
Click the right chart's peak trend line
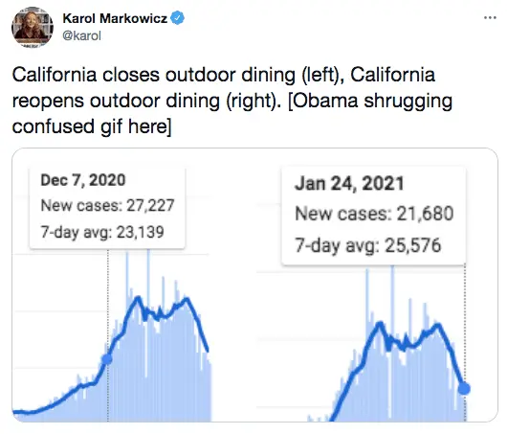tap(380, 324)
